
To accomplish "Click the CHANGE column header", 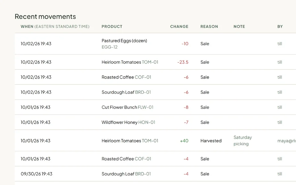I will click(x=179, y=27).
